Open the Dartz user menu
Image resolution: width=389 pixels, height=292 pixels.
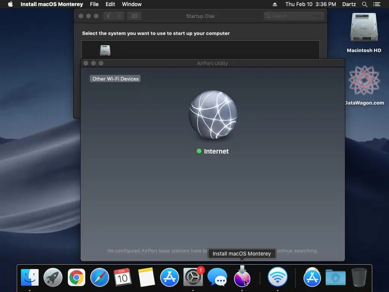[349, 4]
